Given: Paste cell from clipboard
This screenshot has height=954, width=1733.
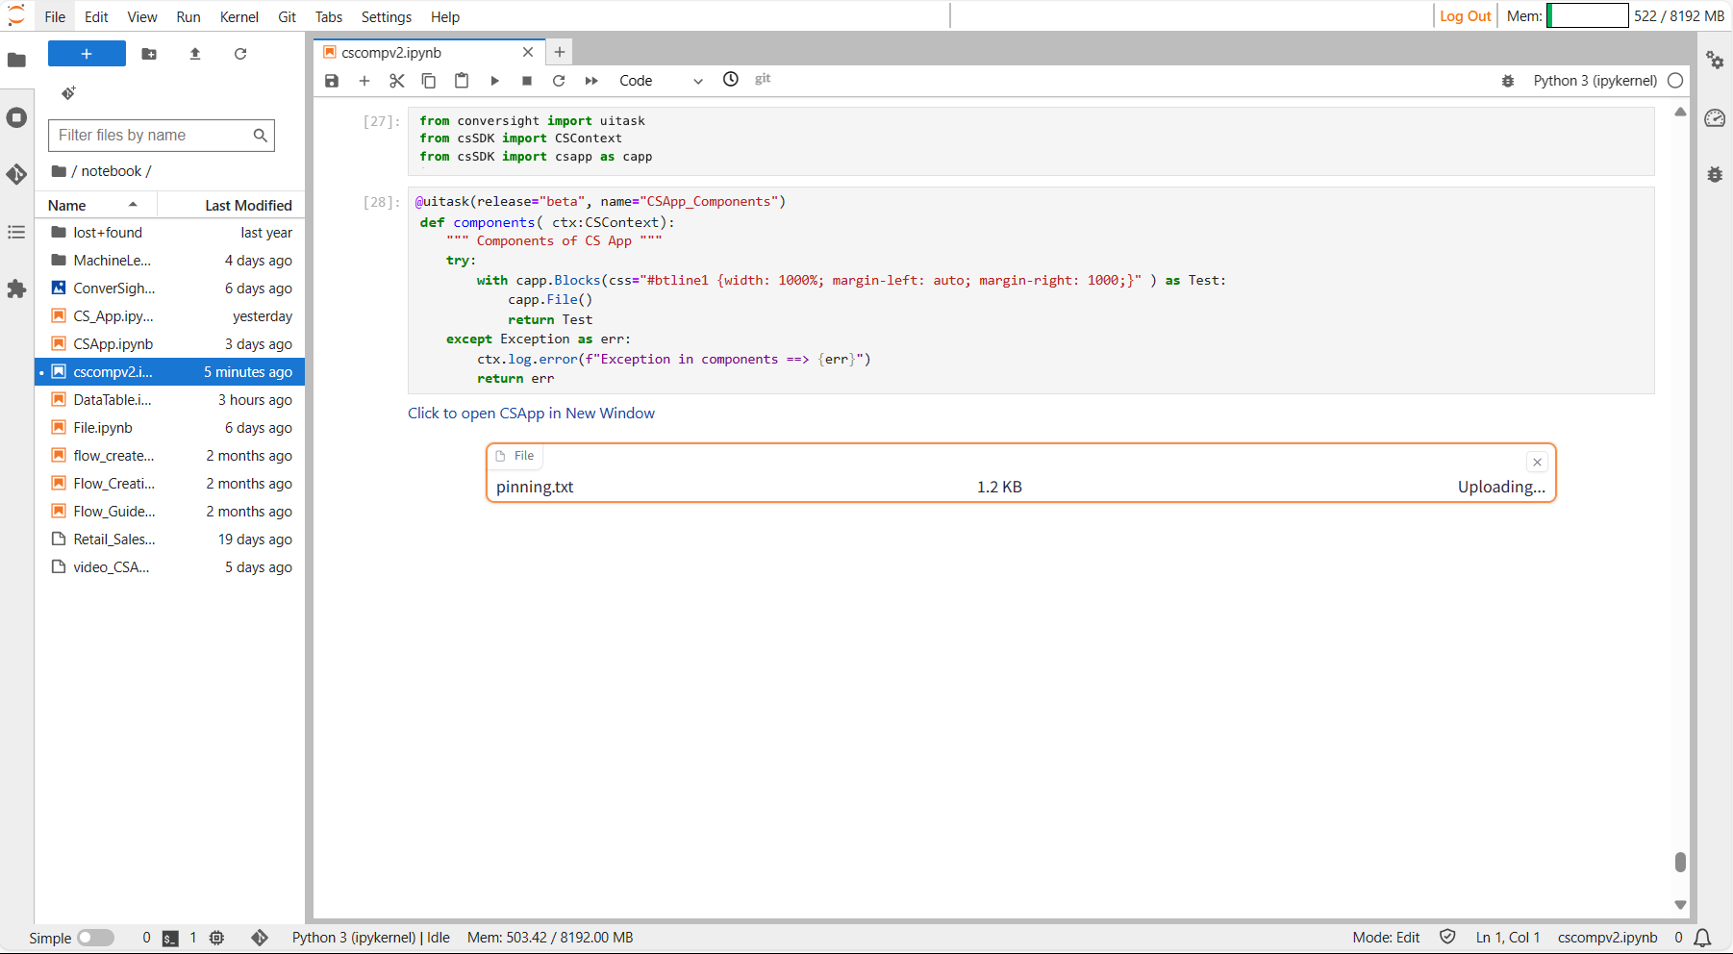Looking at the screenshot, I should [x=462, y=81].
